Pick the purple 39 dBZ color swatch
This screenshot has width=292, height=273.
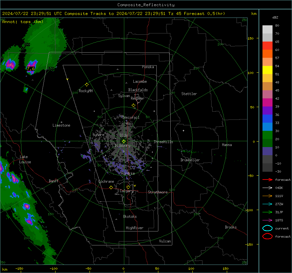(267, 110)
